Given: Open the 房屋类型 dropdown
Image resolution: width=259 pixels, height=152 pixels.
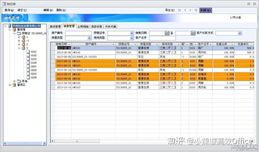Looking at the screenshot, I should [x=89, y=38].
